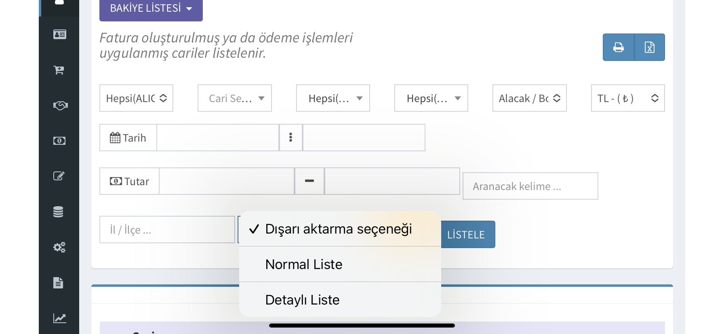Image resolution: width=724 pixels, height=334 pixels.
Task: Open the handshake sidebar icon
Action: [x=59, y=105]
